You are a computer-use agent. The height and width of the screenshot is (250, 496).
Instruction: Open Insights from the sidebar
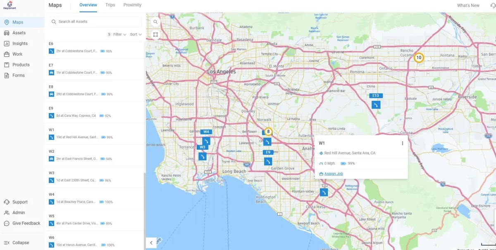pos(22,43)
